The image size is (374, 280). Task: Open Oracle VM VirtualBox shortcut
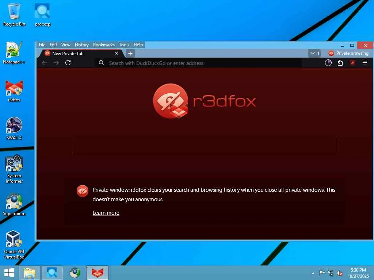14,245
